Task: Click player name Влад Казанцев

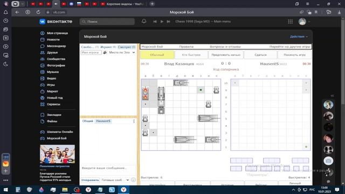Action: (179, 64)
